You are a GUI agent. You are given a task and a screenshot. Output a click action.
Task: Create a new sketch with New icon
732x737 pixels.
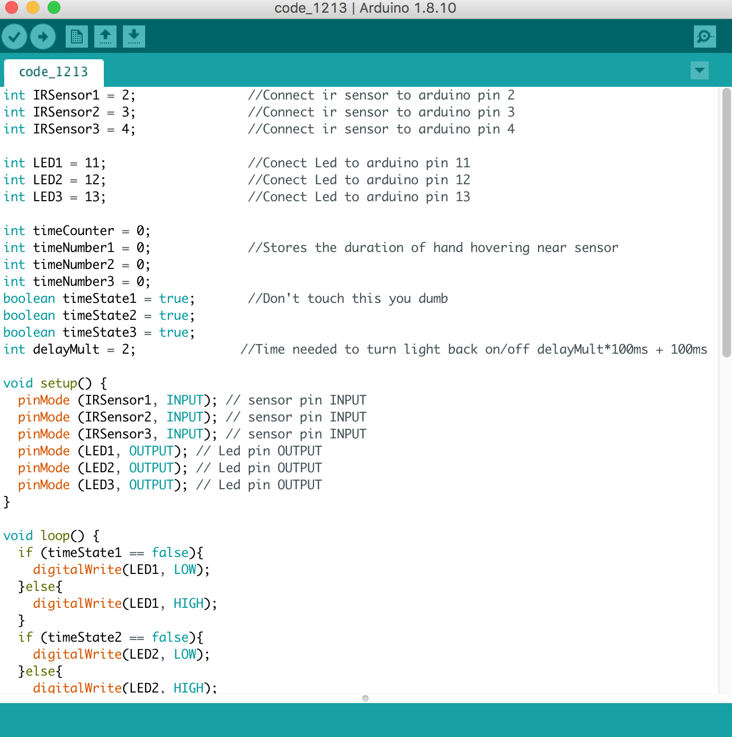(x=77, y=37)
